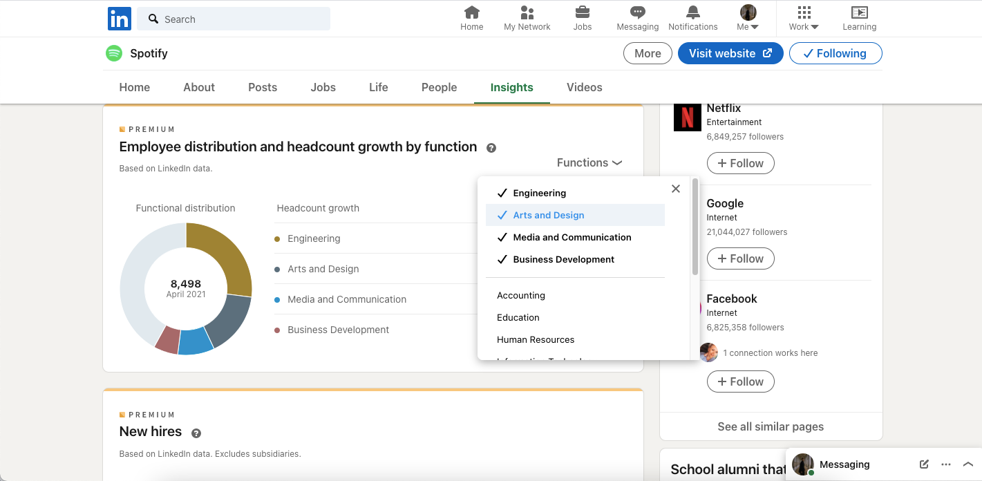Expand the Work apps dropdown
Image resolution: width=982 pixels, height=481 pixels.
pyautogui.click(x=804, y=19)
